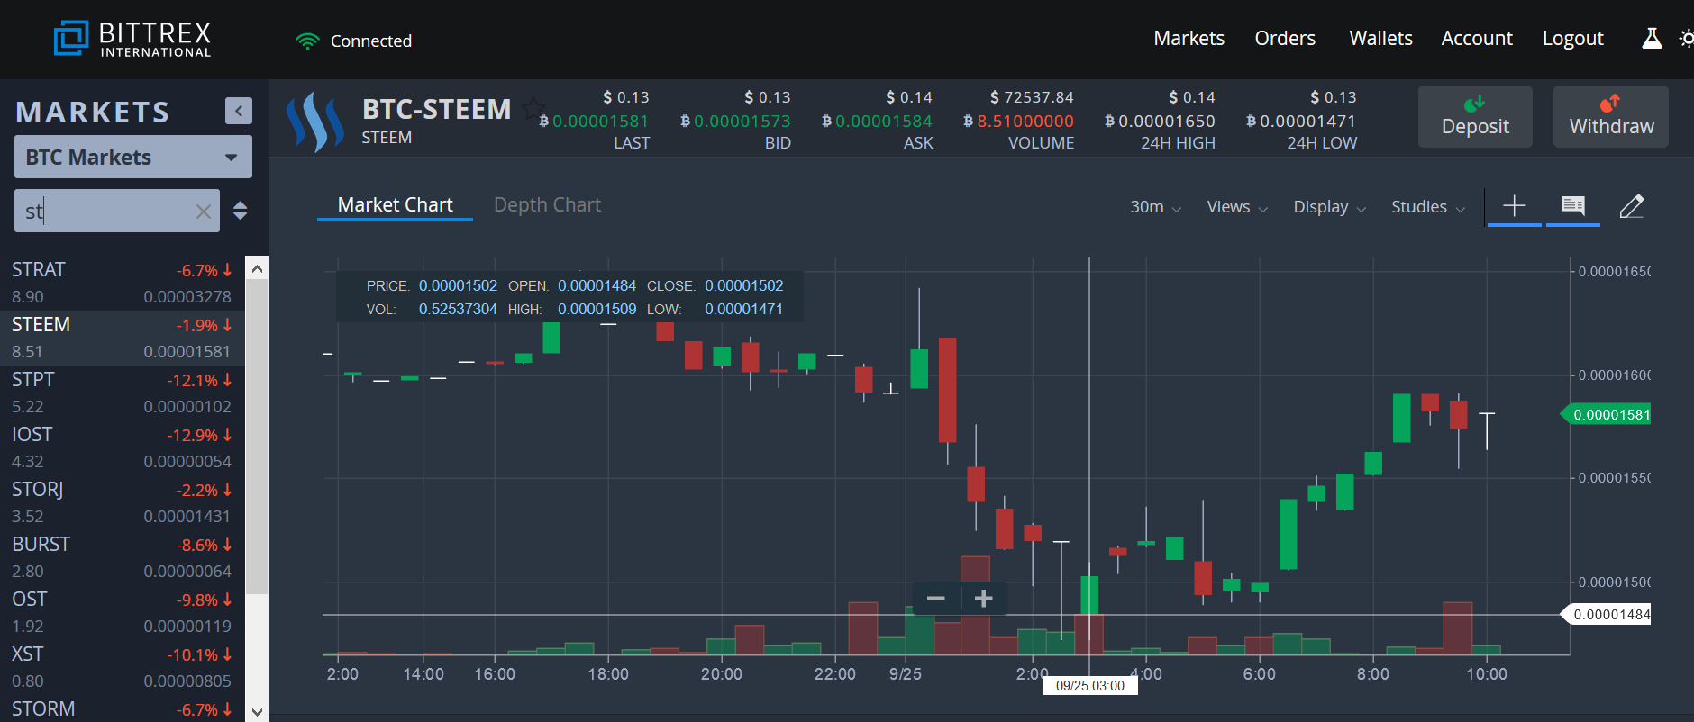Open the Orders menu

pos(1285,38)
